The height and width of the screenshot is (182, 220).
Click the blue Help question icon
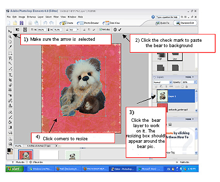click(153, 17)
